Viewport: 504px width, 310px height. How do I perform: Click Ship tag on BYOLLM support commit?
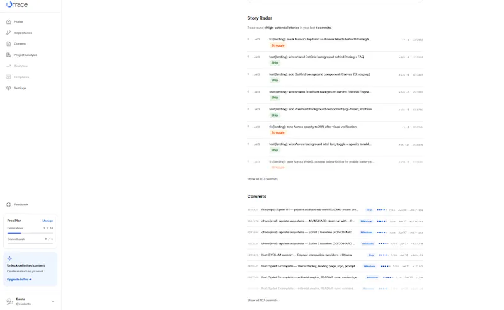point(371,255)
